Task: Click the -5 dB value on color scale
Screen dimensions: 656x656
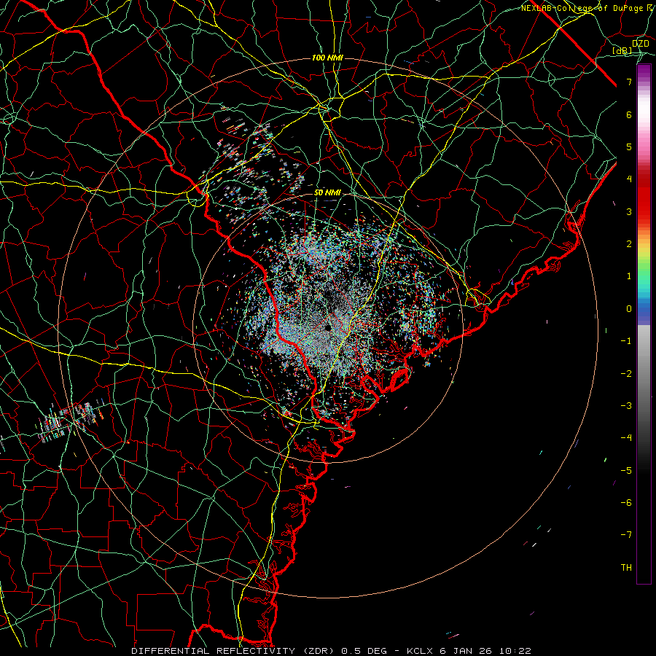Action: tap(626, 470)
